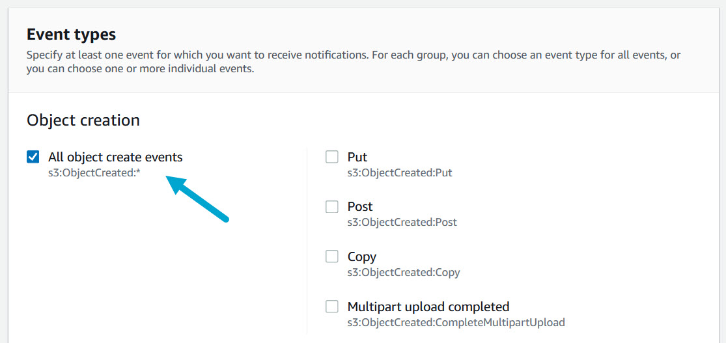Click the 'All object create events' label
The image size is (726, 343).
(x=115, y=157)
